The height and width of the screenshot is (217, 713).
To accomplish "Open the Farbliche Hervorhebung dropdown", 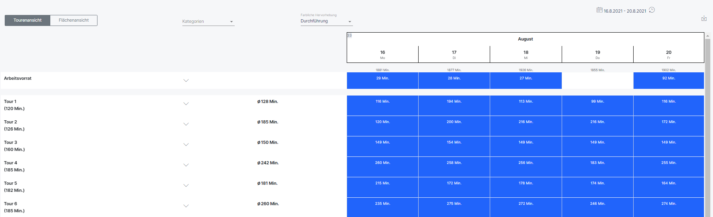I will [326, 21].
